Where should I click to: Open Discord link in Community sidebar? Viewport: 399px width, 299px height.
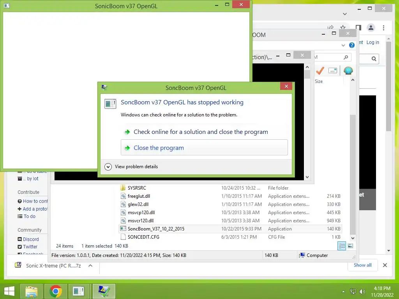pos(31,239)
